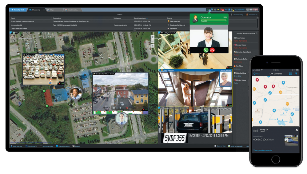The width and height of the screenshot is (307, 174).
Task: Open the Security Desk home tab
Action: tap(18, 10)
